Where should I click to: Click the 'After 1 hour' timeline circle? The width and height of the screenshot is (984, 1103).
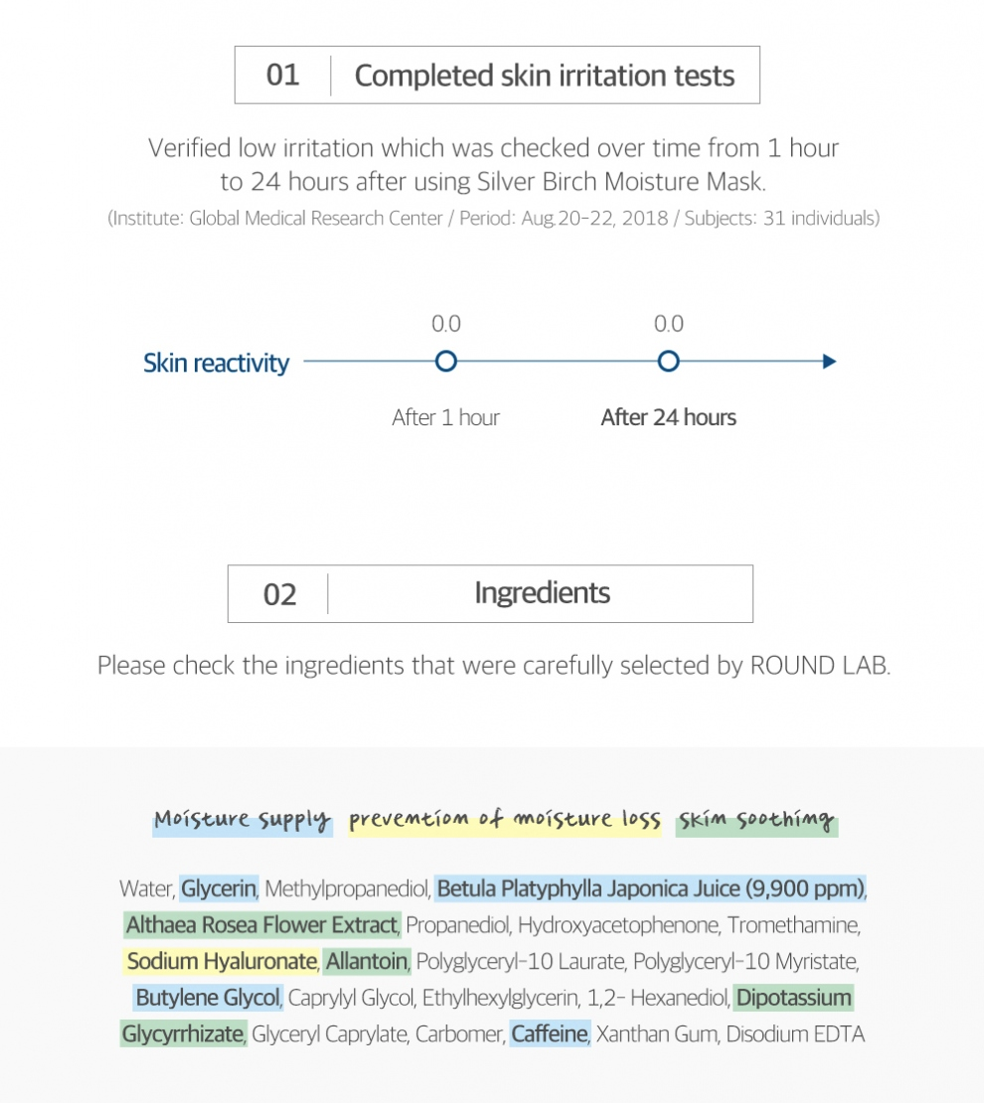446,361
